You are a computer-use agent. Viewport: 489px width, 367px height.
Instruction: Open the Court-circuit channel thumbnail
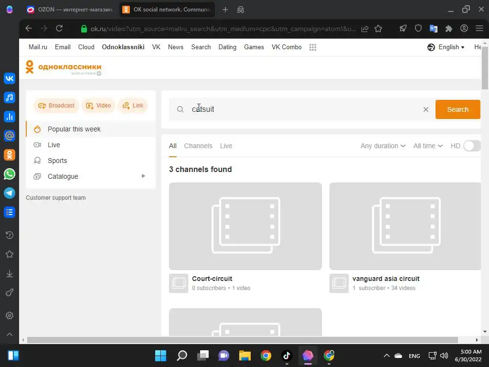click(245, 226)
